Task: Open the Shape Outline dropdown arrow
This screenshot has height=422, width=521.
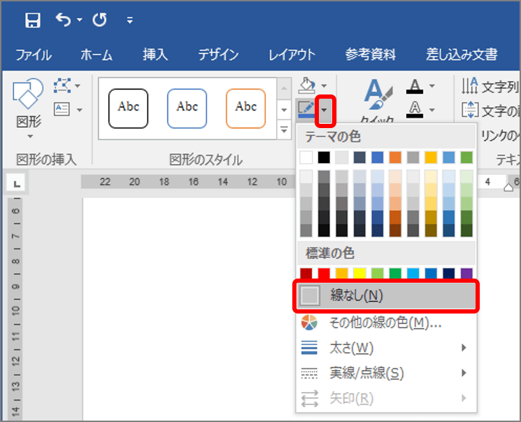Action: click(x=325, y=110)
